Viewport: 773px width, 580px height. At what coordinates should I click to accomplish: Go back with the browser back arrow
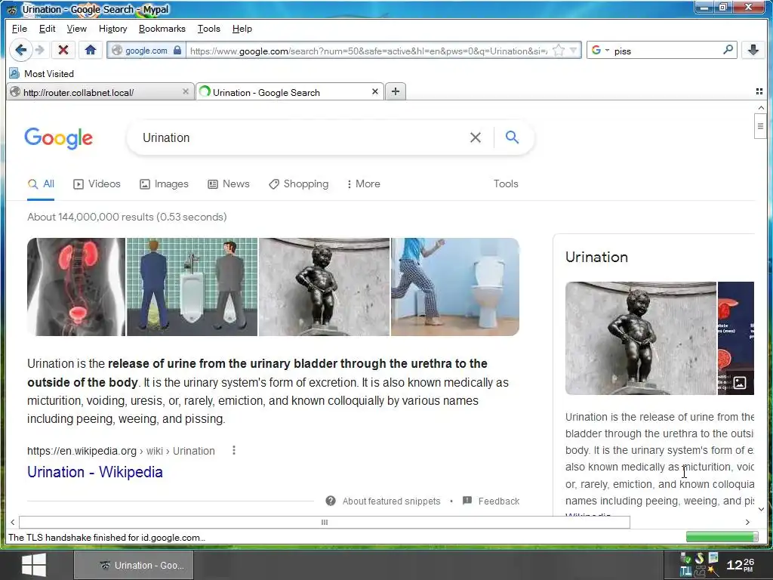coord(20,51)
